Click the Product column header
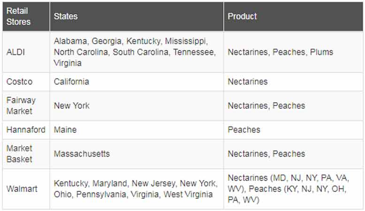Screen dimensions: 365x211 pyautogui.click(x=293, y=16)
